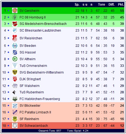Viewport: 126px width, 134px height.
Task: Click the blue dot beside rank 4
Action: point(8,30)
